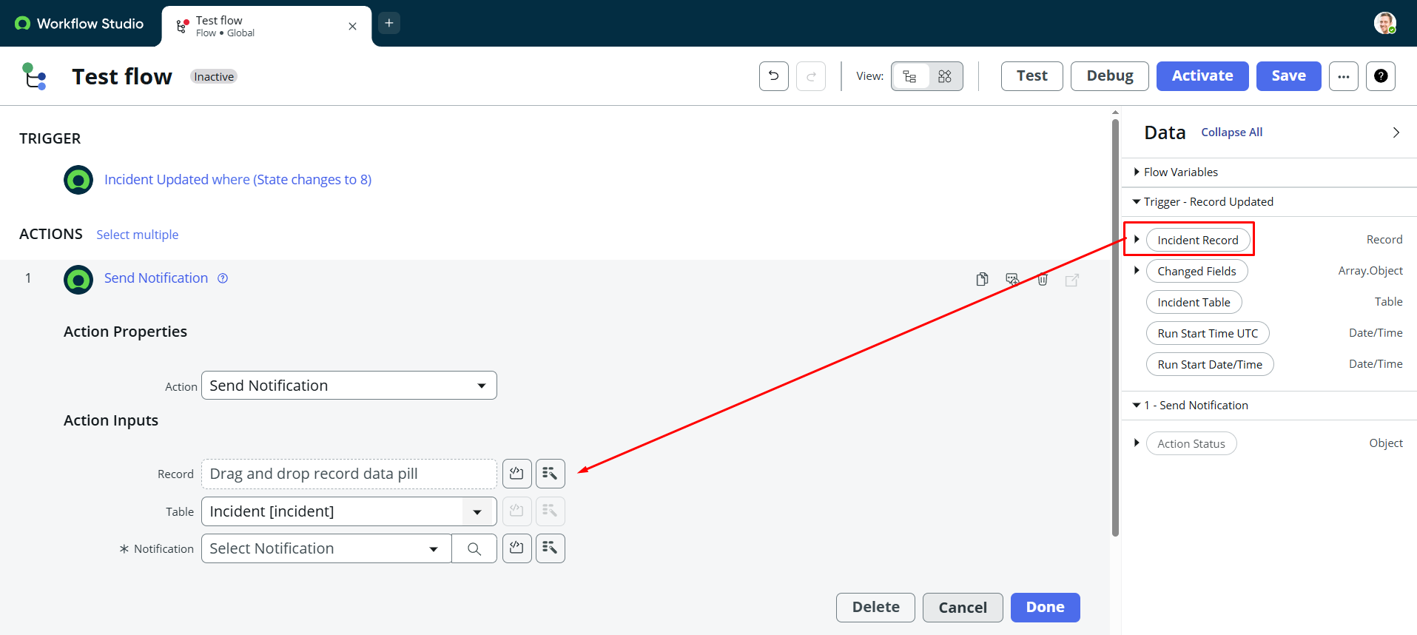Viewport: 1417px width, 635px height.
Task: Save the flow
Action: click(1289, 76)
